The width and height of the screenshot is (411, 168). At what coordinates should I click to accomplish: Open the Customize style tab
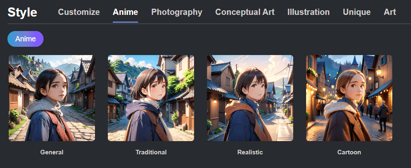tap(79, 12)
